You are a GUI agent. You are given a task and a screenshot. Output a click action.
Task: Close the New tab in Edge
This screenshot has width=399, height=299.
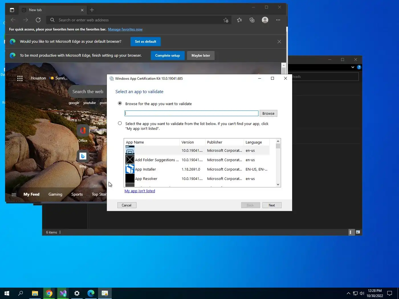coord(82,10)
